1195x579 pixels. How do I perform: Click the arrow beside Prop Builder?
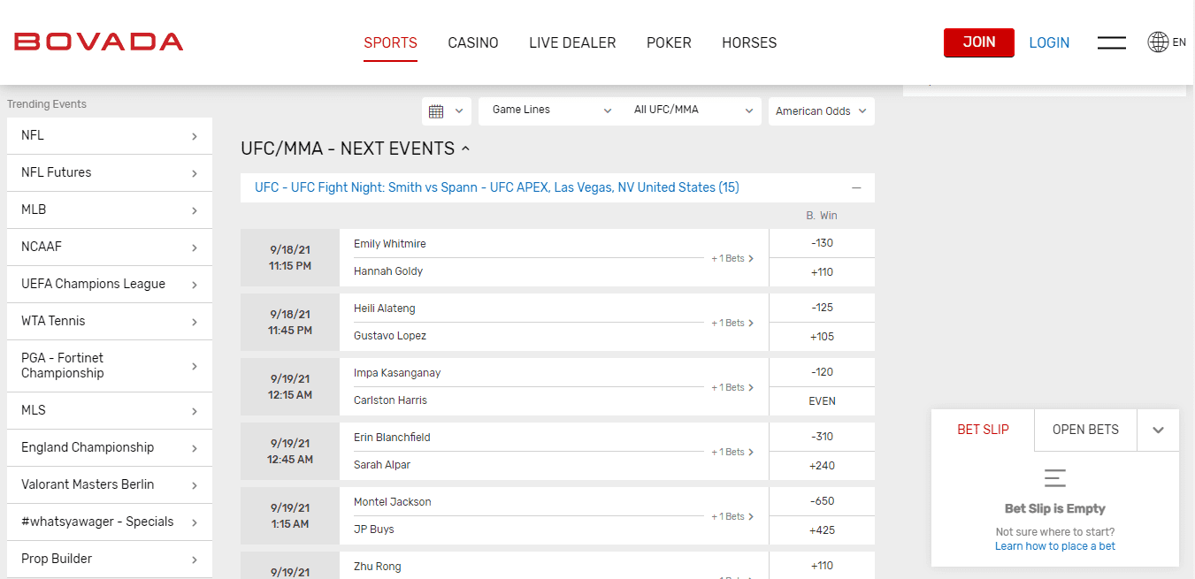[195, 560]
